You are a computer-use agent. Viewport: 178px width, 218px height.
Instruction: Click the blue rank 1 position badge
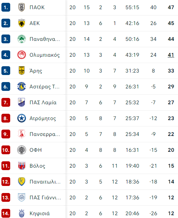pyautogui.click(x=6, y=7)
